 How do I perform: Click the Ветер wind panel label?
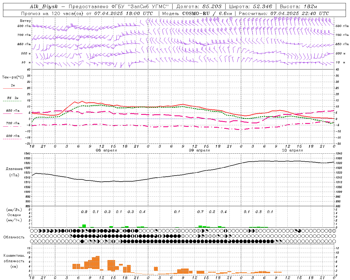point(25,21)
